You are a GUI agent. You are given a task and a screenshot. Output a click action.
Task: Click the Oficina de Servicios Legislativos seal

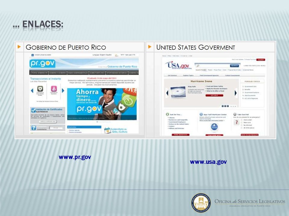pyautogui.click(x=201, y=203)
